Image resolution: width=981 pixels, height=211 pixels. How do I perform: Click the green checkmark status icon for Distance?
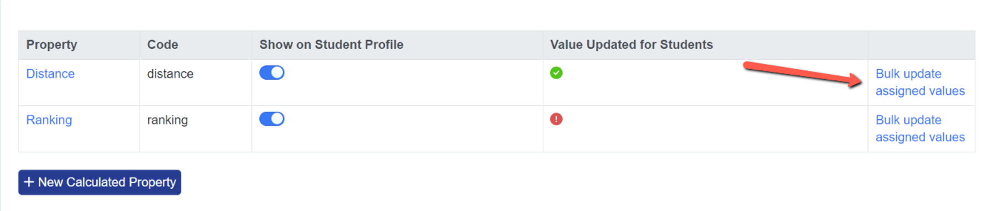[556, 73]
